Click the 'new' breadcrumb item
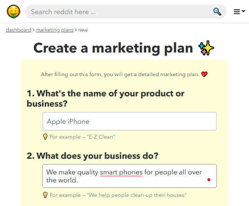 coord(83,30)
